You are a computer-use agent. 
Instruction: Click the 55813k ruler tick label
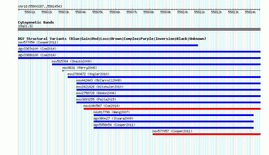[233, 12]
